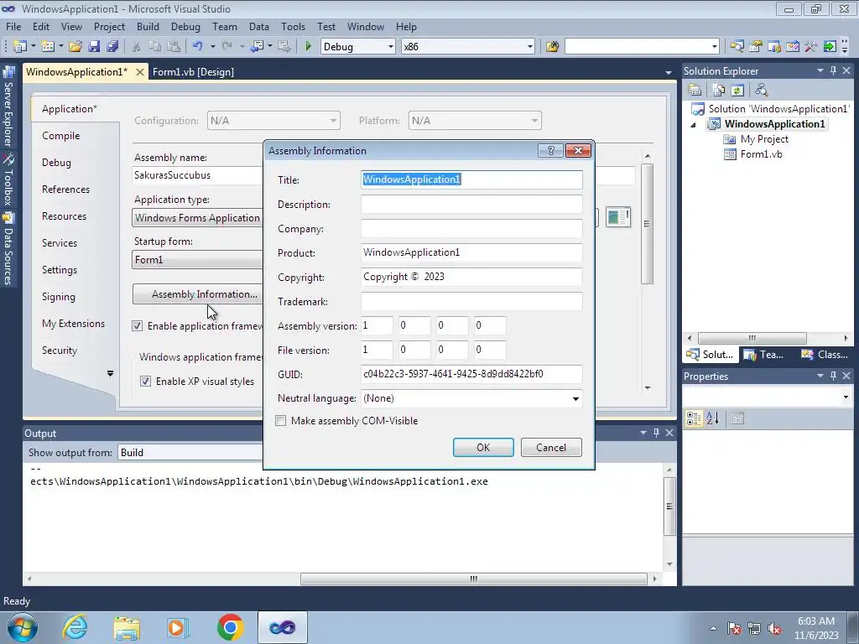The height and width of the screenshot is (644, 859).
Task: Select the References project tab
Action: pyautogui.click(x=65, y=190)
